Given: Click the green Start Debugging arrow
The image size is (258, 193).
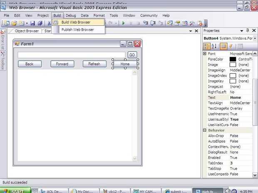Looking at the screenshot, I should click(124, 23).
